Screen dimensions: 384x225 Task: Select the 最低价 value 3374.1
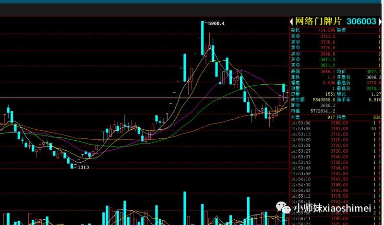point(374,89)
